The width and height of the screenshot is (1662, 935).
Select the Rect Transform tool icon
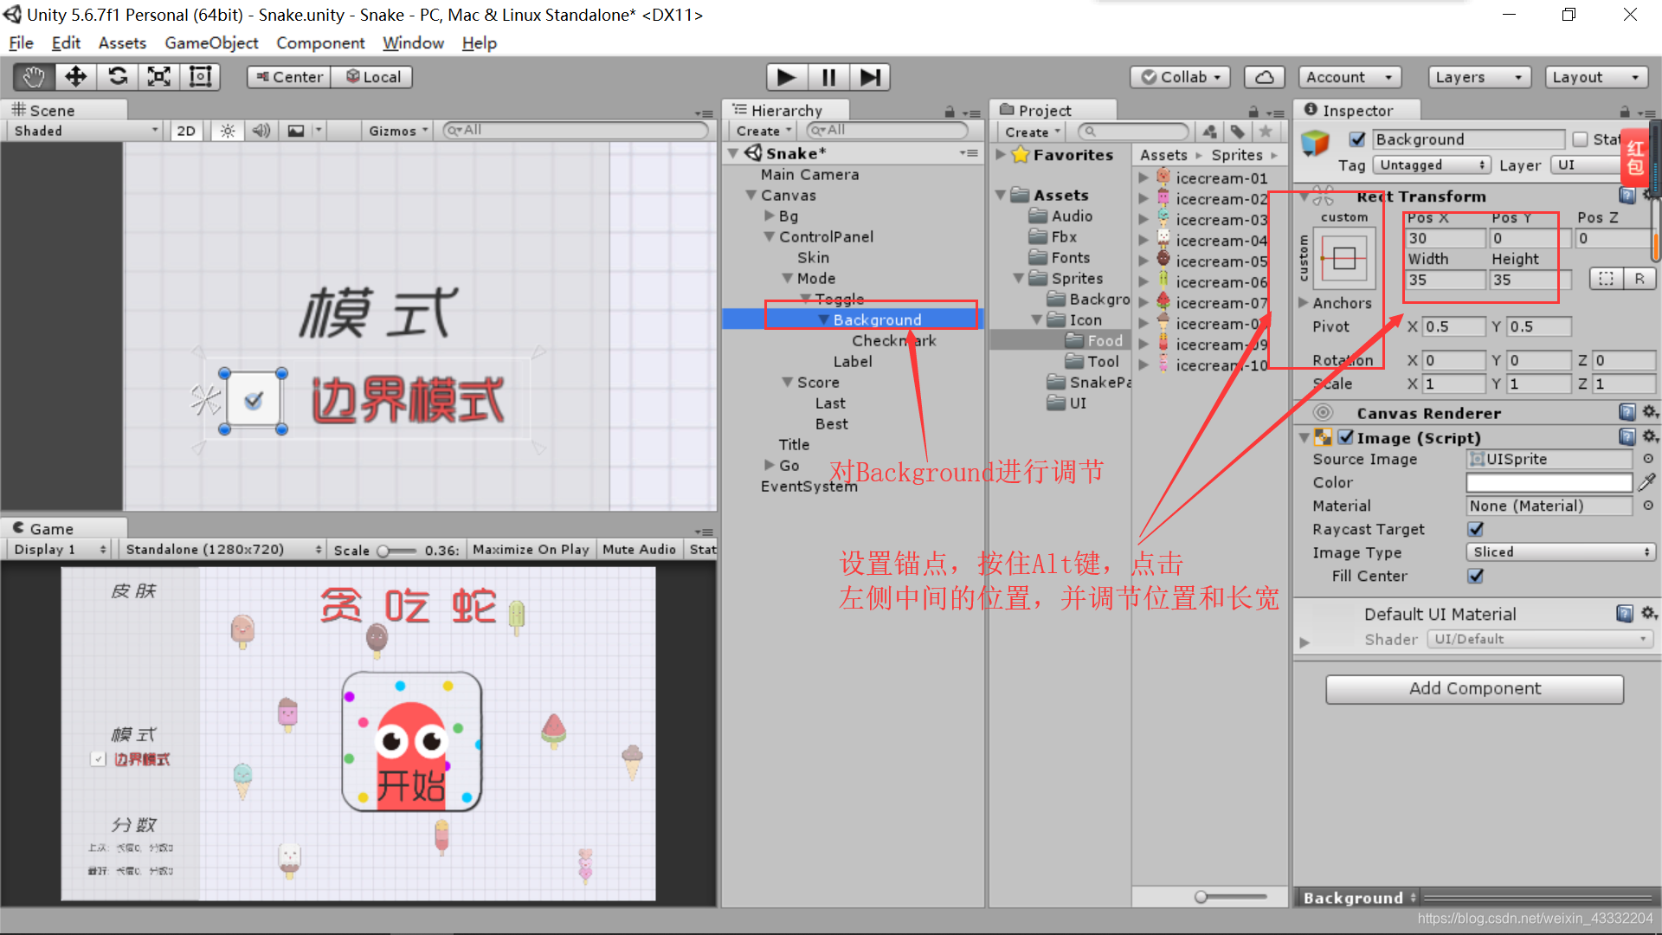[201, 75]
